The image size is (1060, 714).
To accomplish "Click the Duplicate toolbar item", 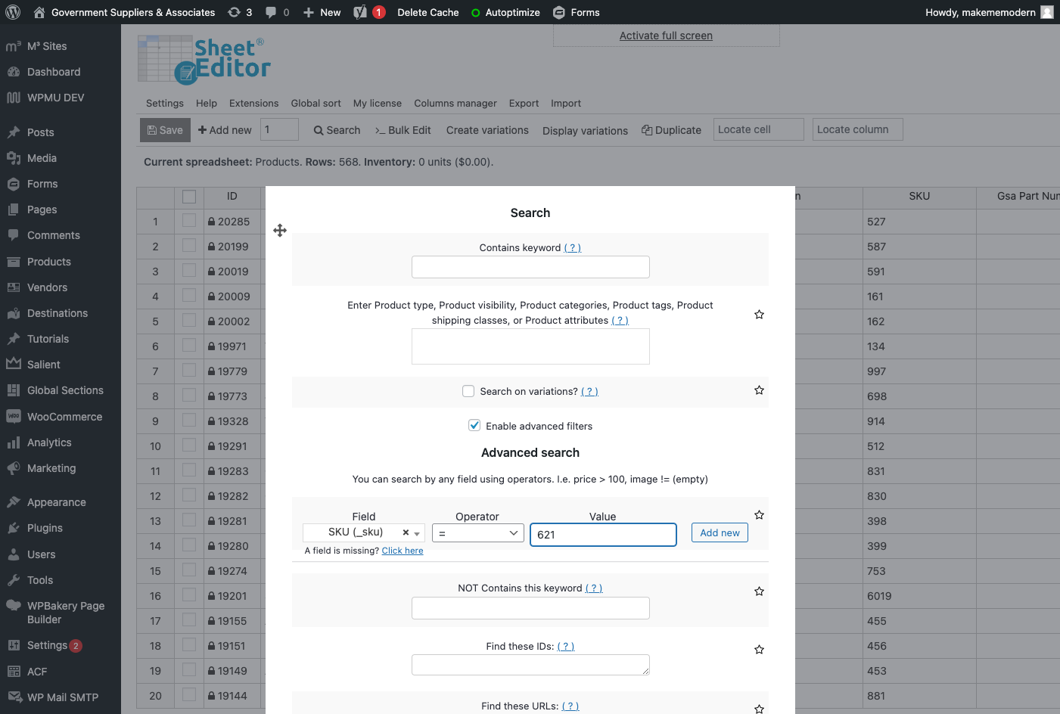I will click(x=671, y=130).
